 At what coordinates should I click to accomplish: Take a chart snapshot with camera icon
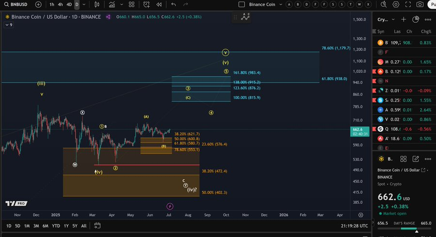pyautogui.click(x=420, y=4)
